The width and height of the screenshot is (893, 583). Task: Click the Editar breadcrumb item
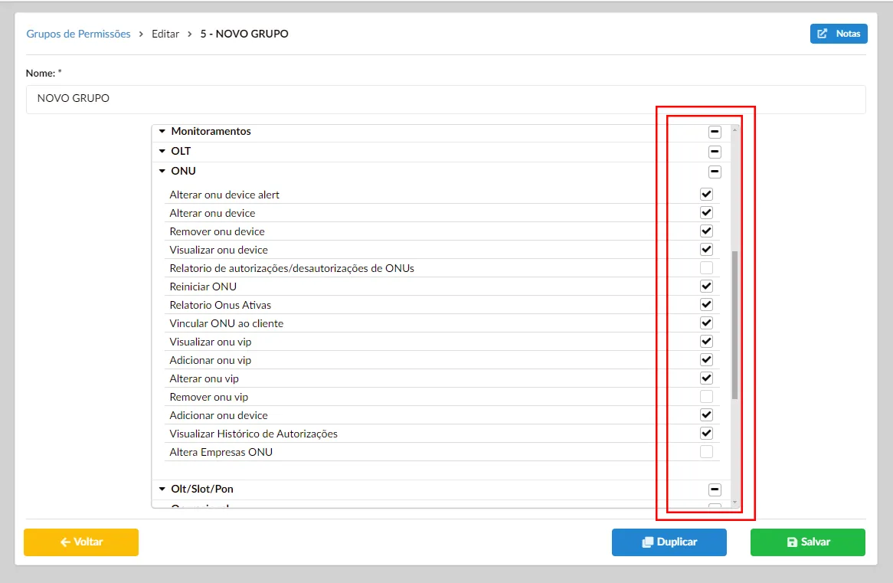point(165,34)
